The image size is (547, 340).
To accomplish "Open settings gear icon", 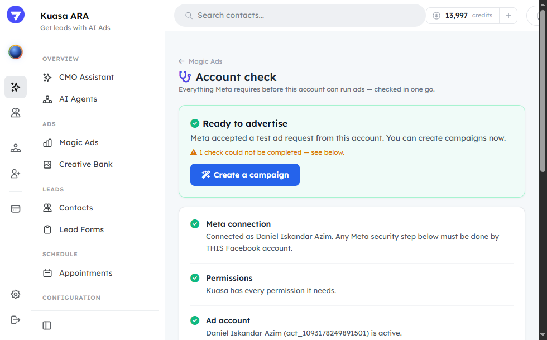I will point(16,294).
